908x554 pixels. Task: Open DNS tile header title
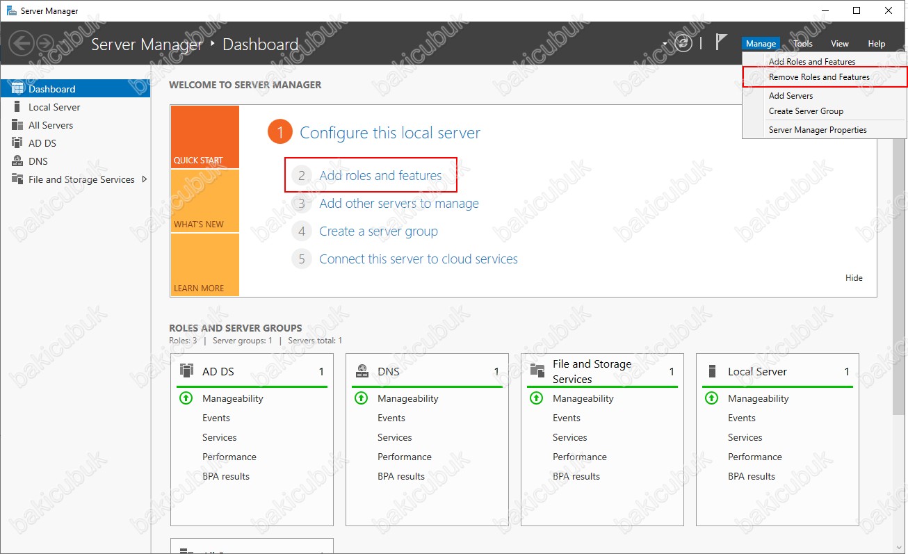pos(389,372)
